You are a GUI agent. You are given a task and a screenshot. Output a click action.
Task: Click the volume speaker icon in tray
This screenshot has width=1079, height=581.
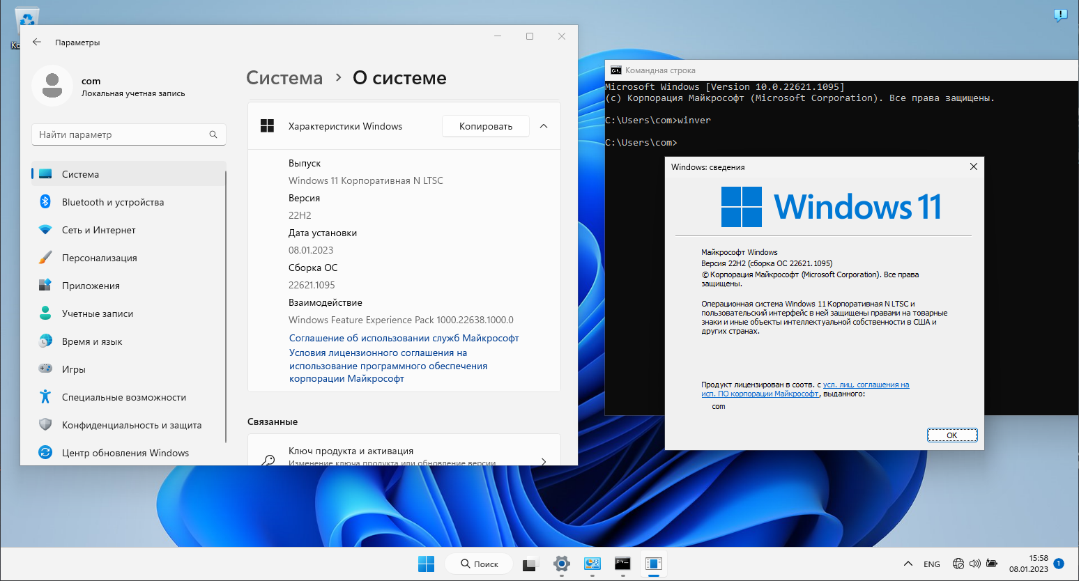[x=974, y=564]
